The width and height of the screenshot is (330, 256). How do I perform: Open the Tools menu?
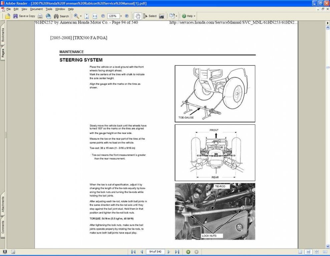point(49,9)
